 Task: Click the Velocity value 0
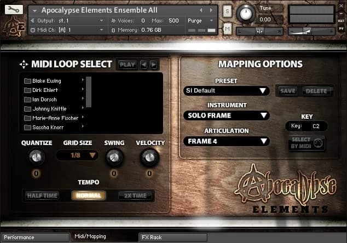[149, 173]
